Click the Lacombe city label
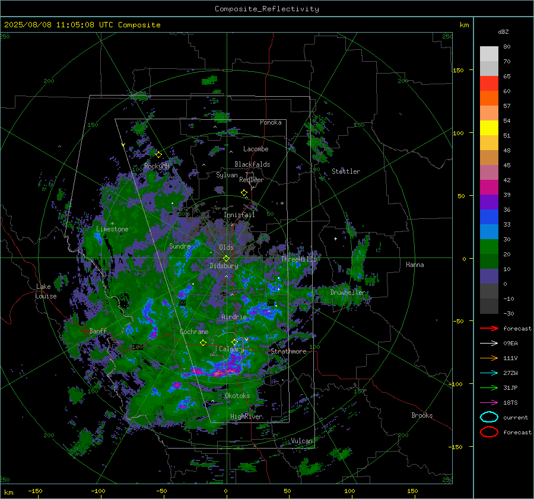The height and width of the screenshot is (499, 534). click(256, 149)
